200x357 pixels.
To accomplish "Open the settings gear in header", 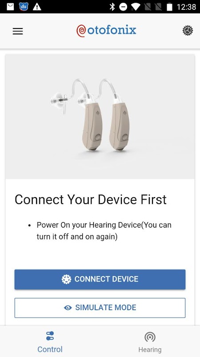I will pyautogui.click(x=188, y=30).
